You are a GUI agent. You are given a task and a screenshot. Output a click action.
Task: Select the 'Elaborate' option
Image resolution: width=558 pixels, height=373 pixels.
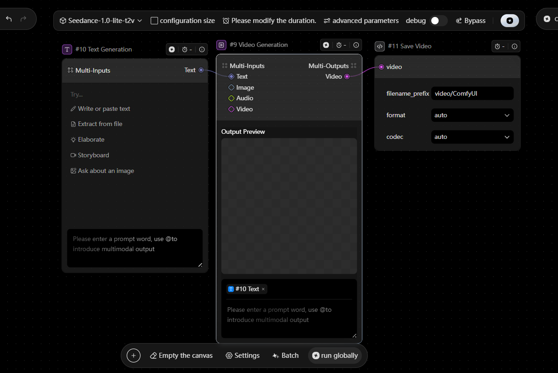(x=87, y=140)
